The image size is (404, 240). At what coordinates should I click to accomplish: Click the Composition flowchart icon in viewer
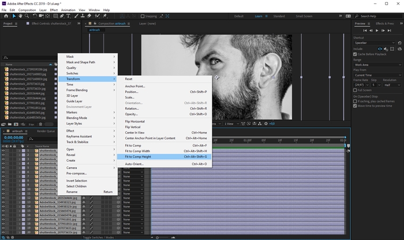[x=260, y=124]
